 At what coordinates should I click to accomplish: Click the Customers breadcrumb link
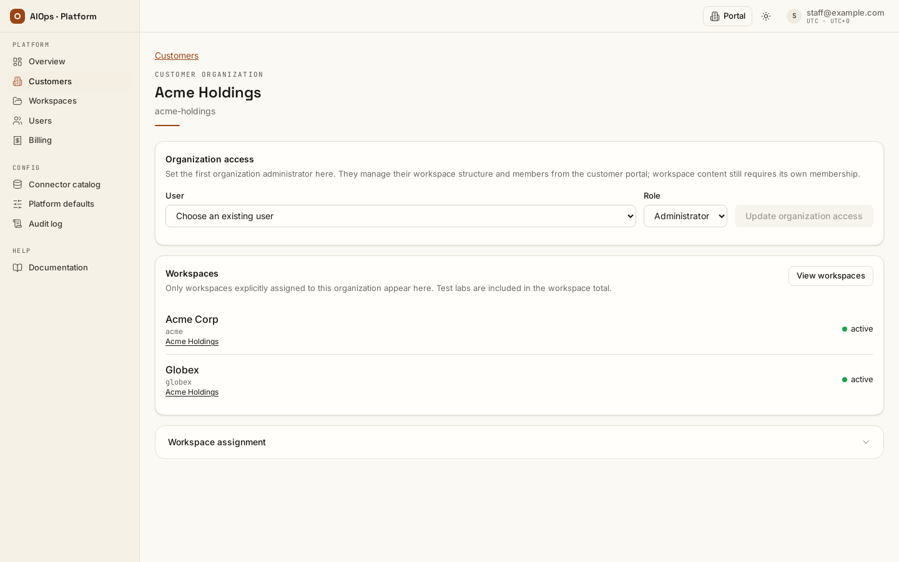click(177, 56)
